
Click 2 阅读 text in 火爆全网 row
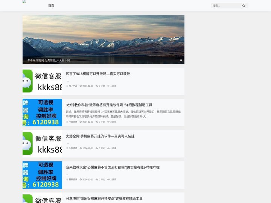click(x=113, y=148)
